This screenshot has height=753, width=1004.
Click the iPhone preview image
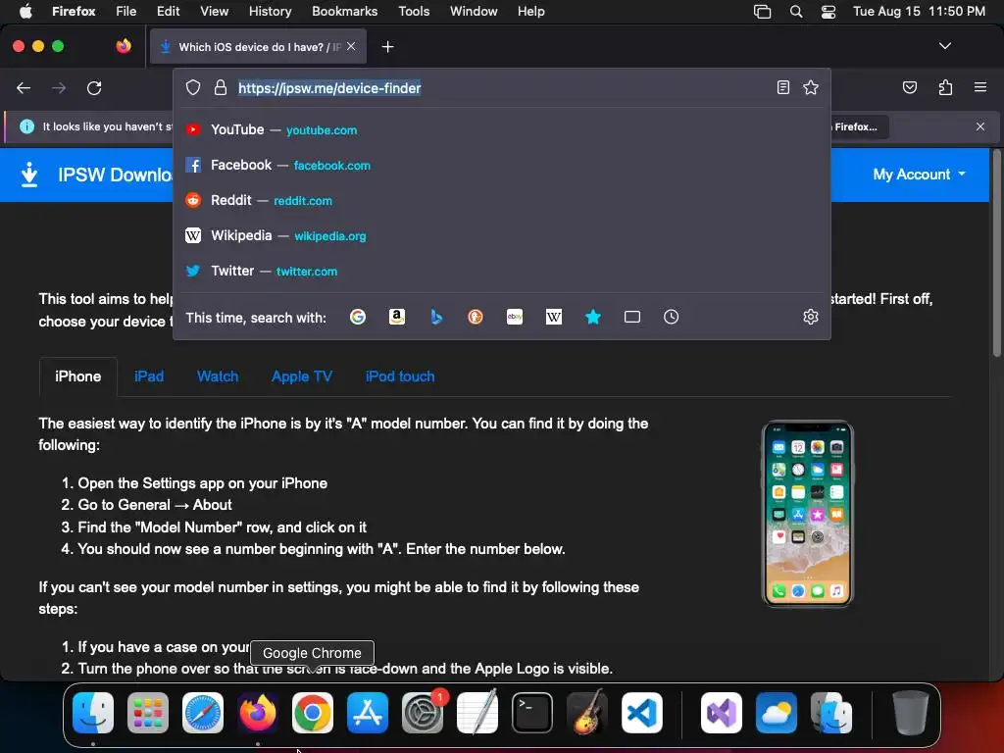(808, 514)
